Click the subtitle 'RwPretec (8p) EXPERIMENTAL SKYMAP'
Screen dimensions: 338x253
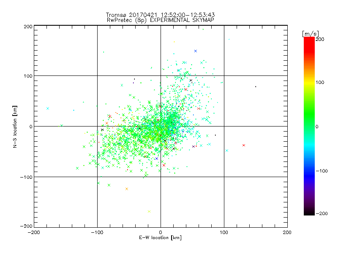(x=160, y=20)
